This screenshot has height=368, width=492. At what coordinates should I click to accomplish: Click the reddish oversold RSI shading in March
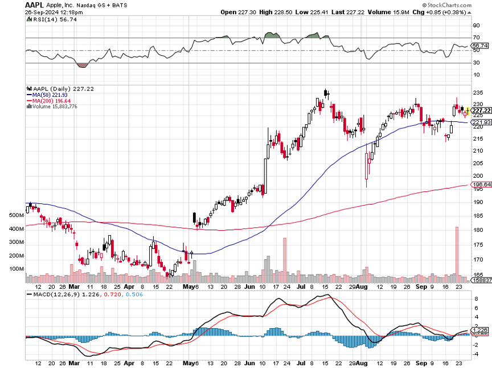pos(82,66)
